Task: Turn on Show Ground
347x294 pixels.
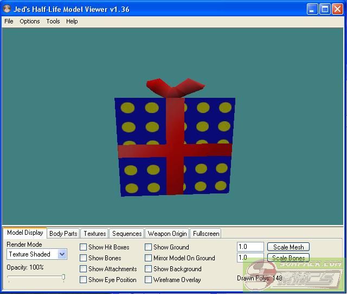Action: [x=149, y=247]
